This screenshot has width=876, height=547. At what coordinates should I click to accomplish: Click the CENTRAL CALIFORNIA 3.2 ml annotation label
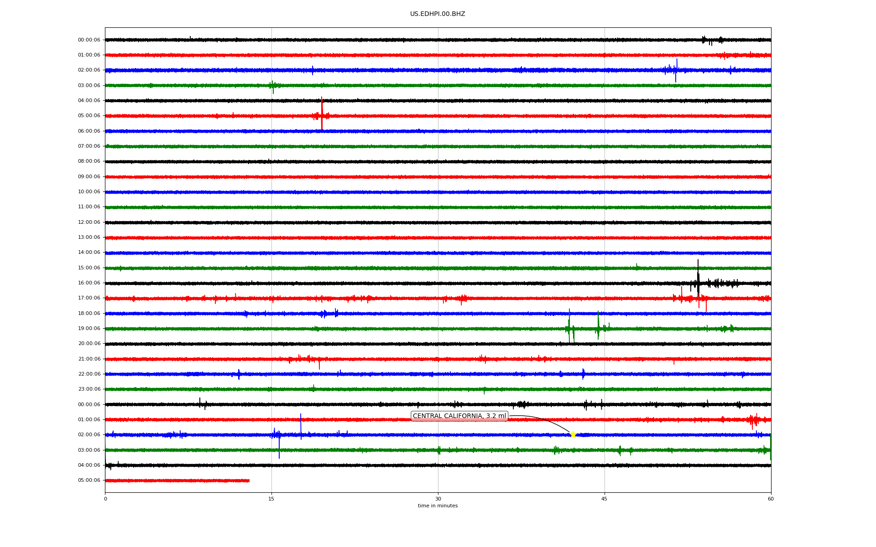(459, 416)
